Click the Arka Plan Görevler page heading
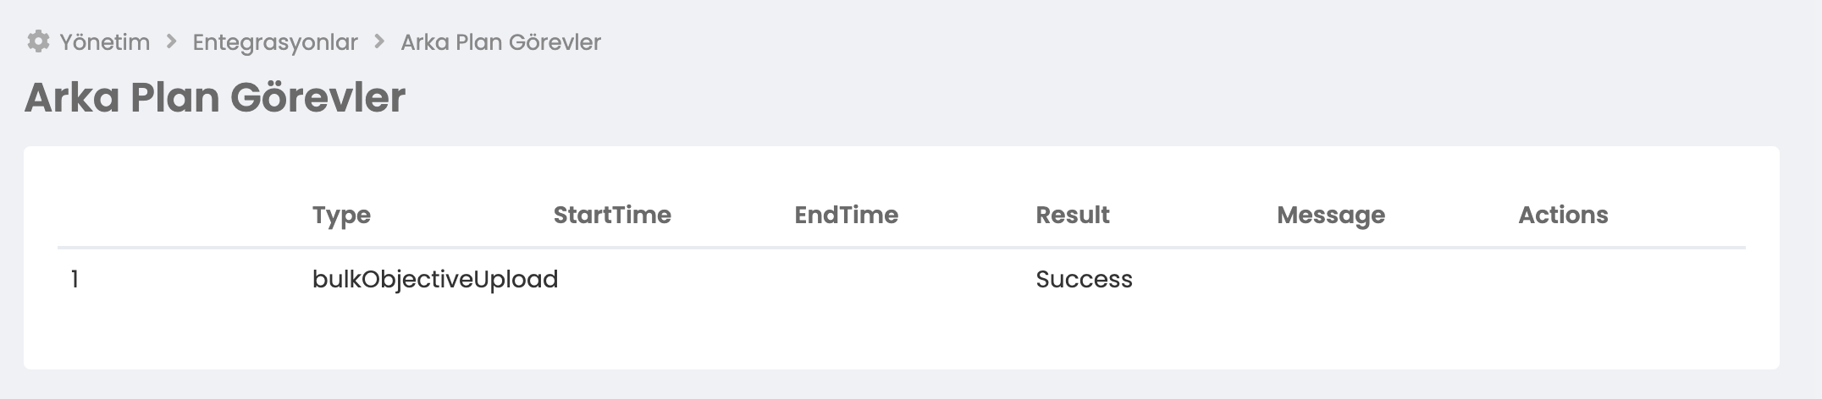 215,97
